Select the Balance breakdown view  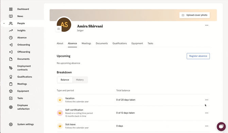click(x=65, y=80)
